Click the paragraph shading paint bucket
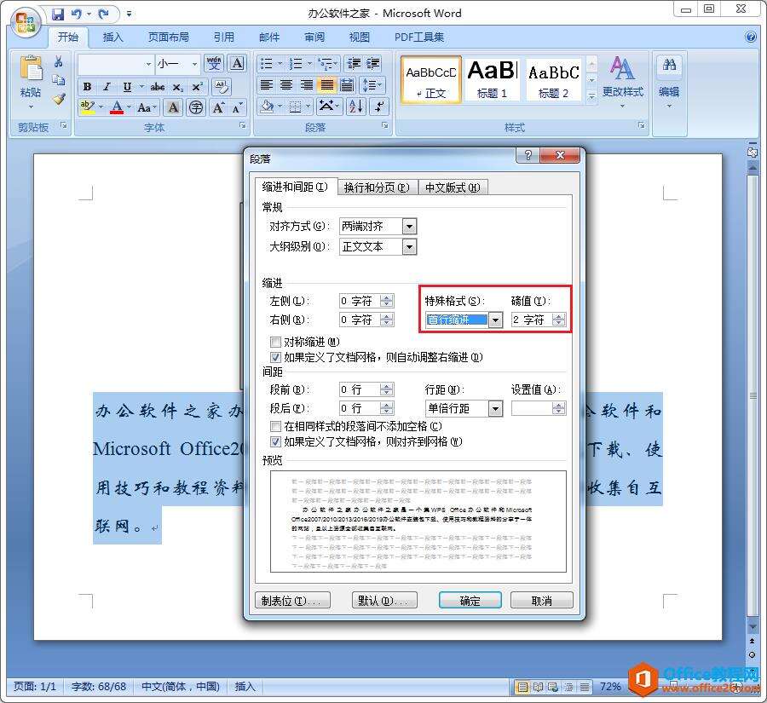 click(267, 107)
